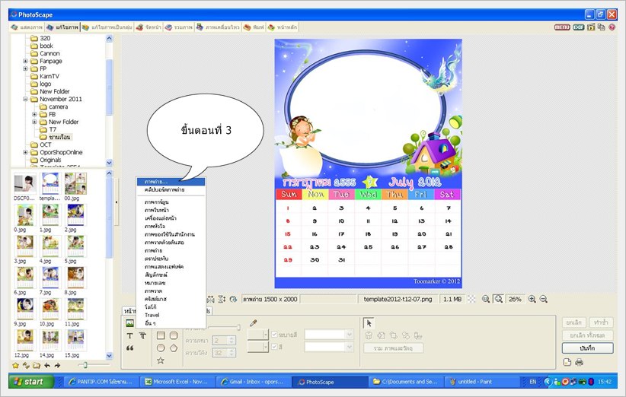Click the print icon below save button

[x=580, y=362]
